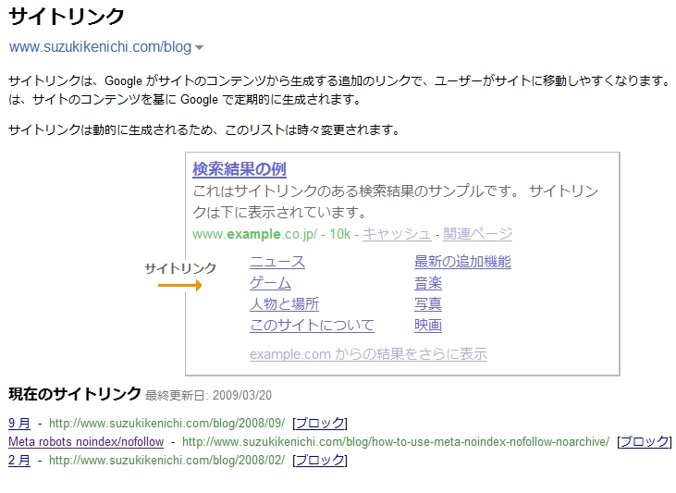Click the 写真 sitelink
Screen dimensions: 676x493
(428, 304)
